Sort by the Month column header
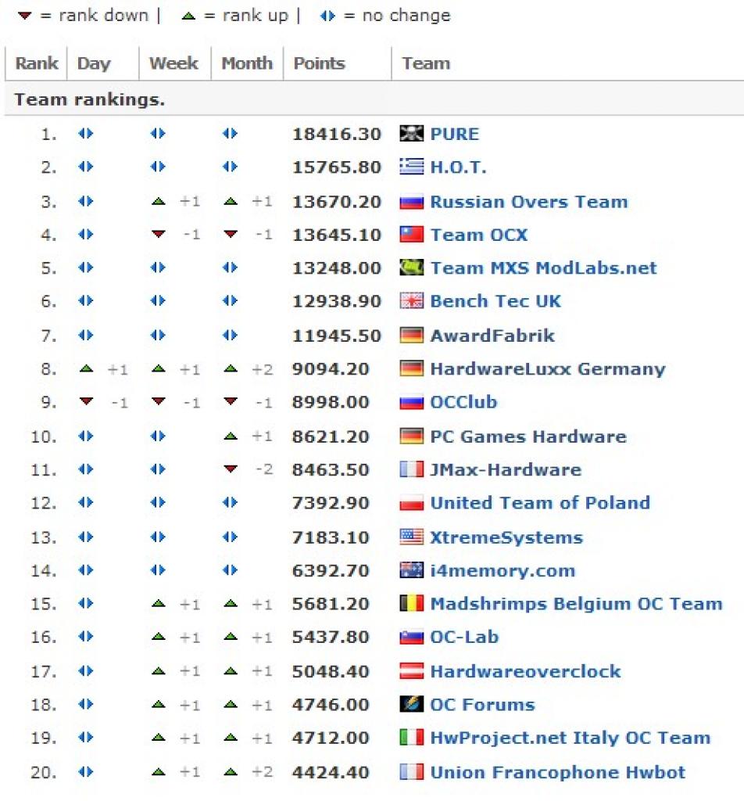The width and height of the screenshot is (744, 801). (247, 63)
